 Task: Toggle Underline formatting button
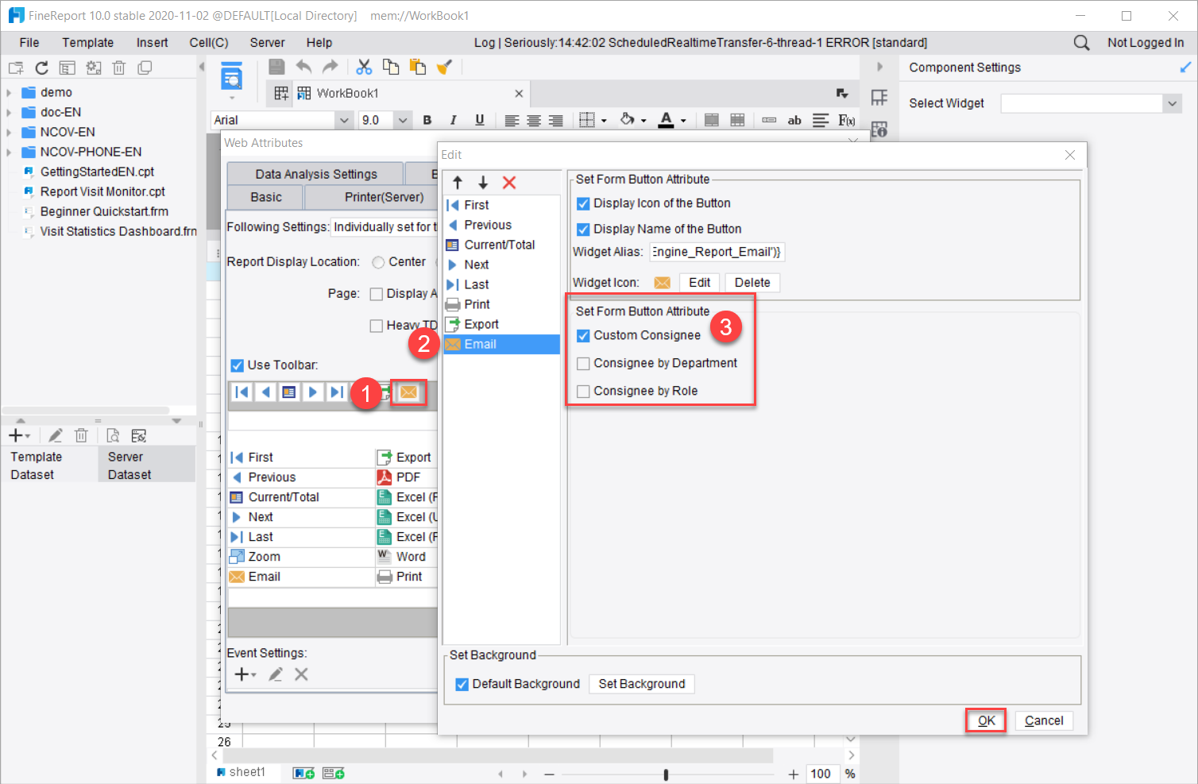point(479,120)
